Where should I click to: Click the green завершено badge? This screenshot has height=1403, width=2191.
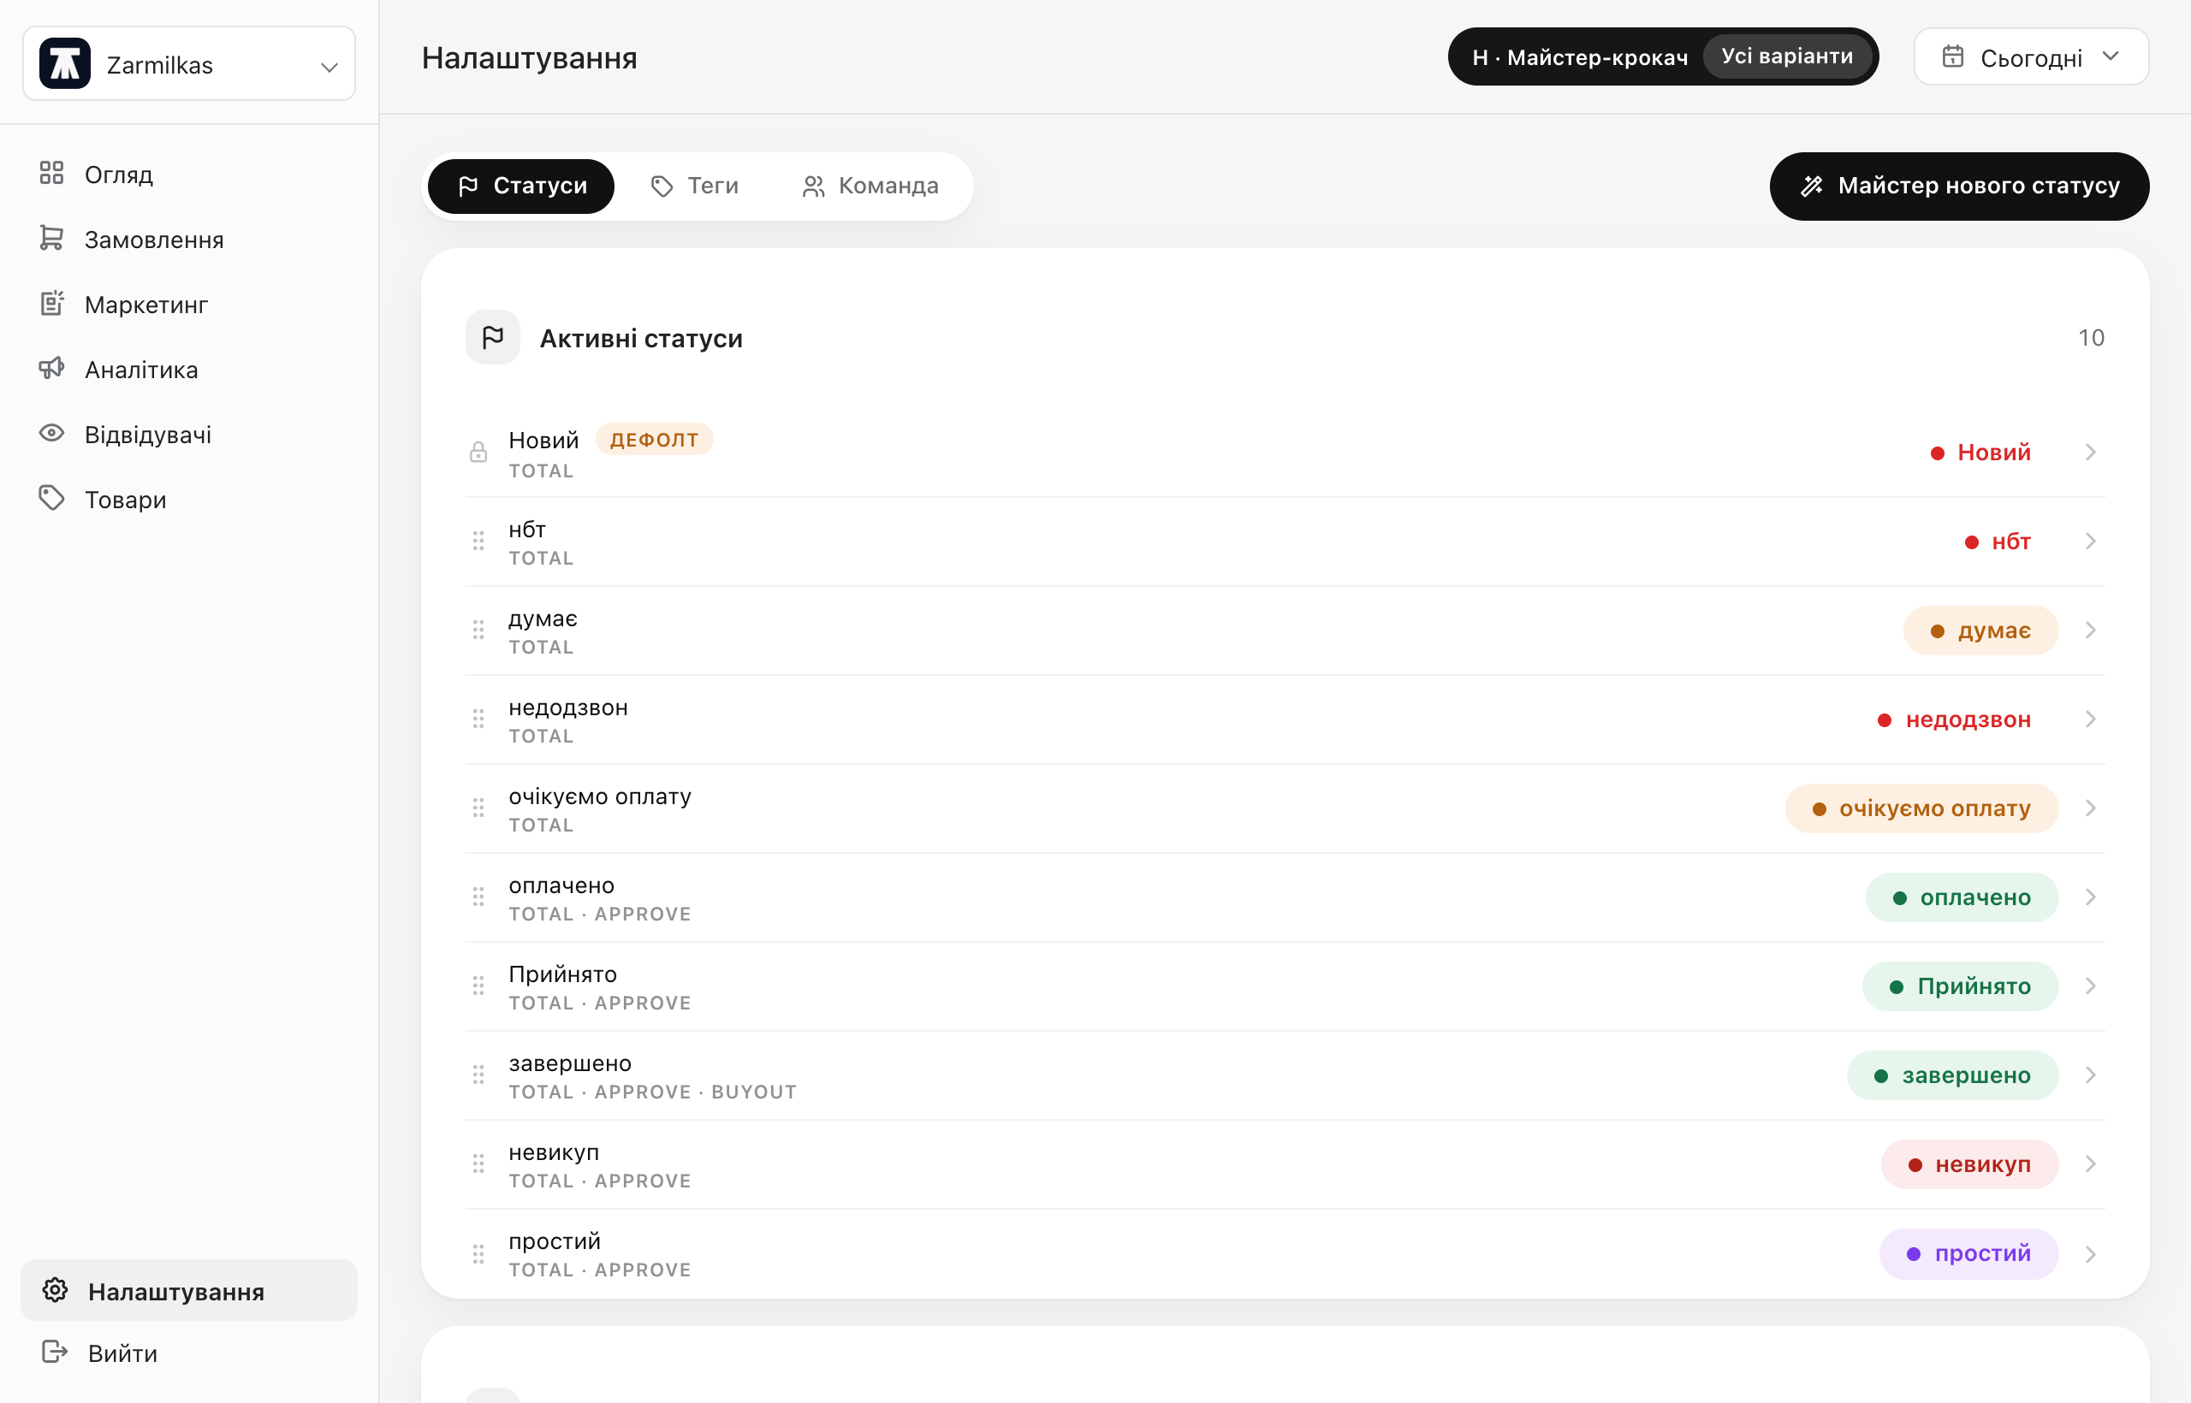pos(1952,1075)
